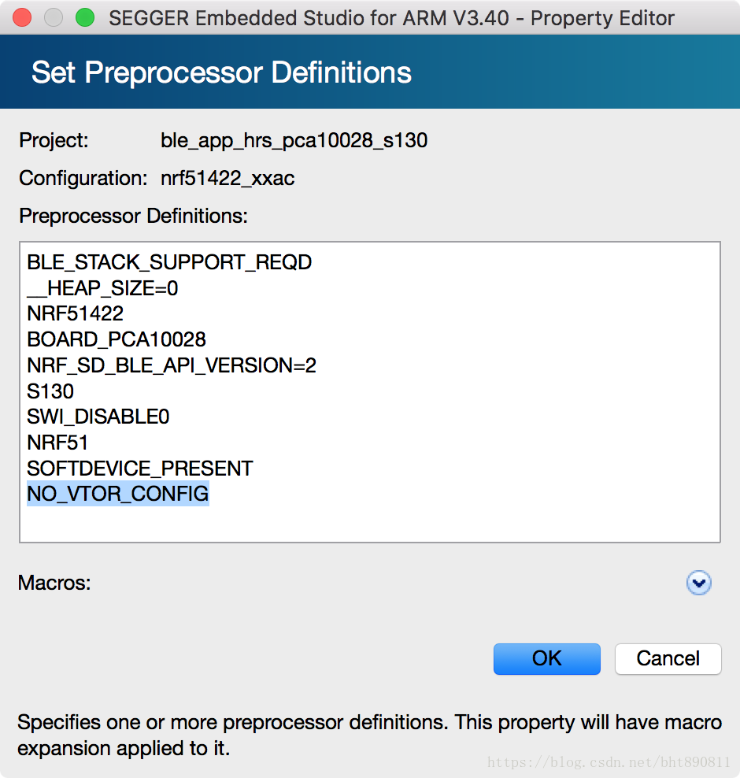Confirm with the OK button
Image resolution: width=740 pixels, height=778 pixels.
(x=546, y=659)
